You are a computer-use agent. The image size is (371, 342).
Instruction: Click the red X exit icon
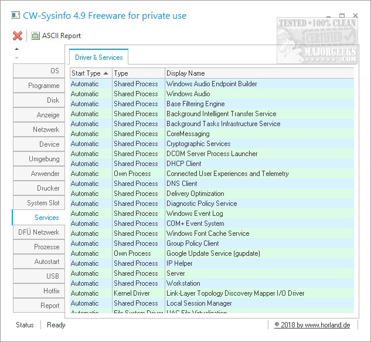pyautogui.click(x=18, y=36)
